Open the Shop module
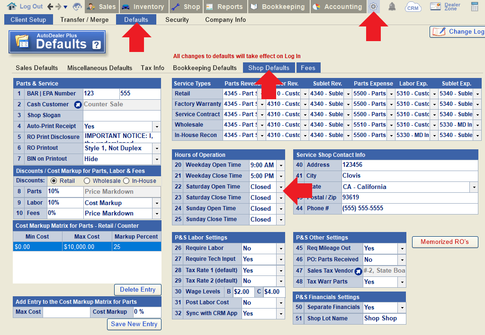The height and width of the screenshot is (335, 485). 186,7
